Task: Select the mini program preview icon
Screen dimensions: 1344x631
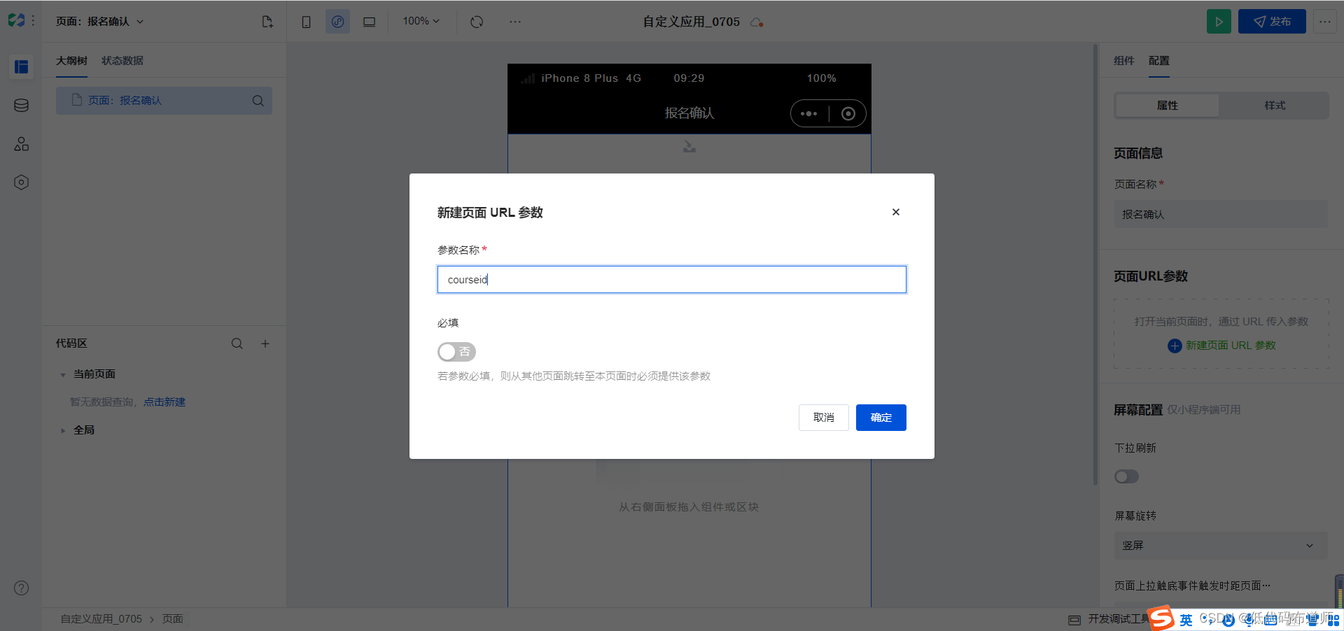Action: point(337,22)
